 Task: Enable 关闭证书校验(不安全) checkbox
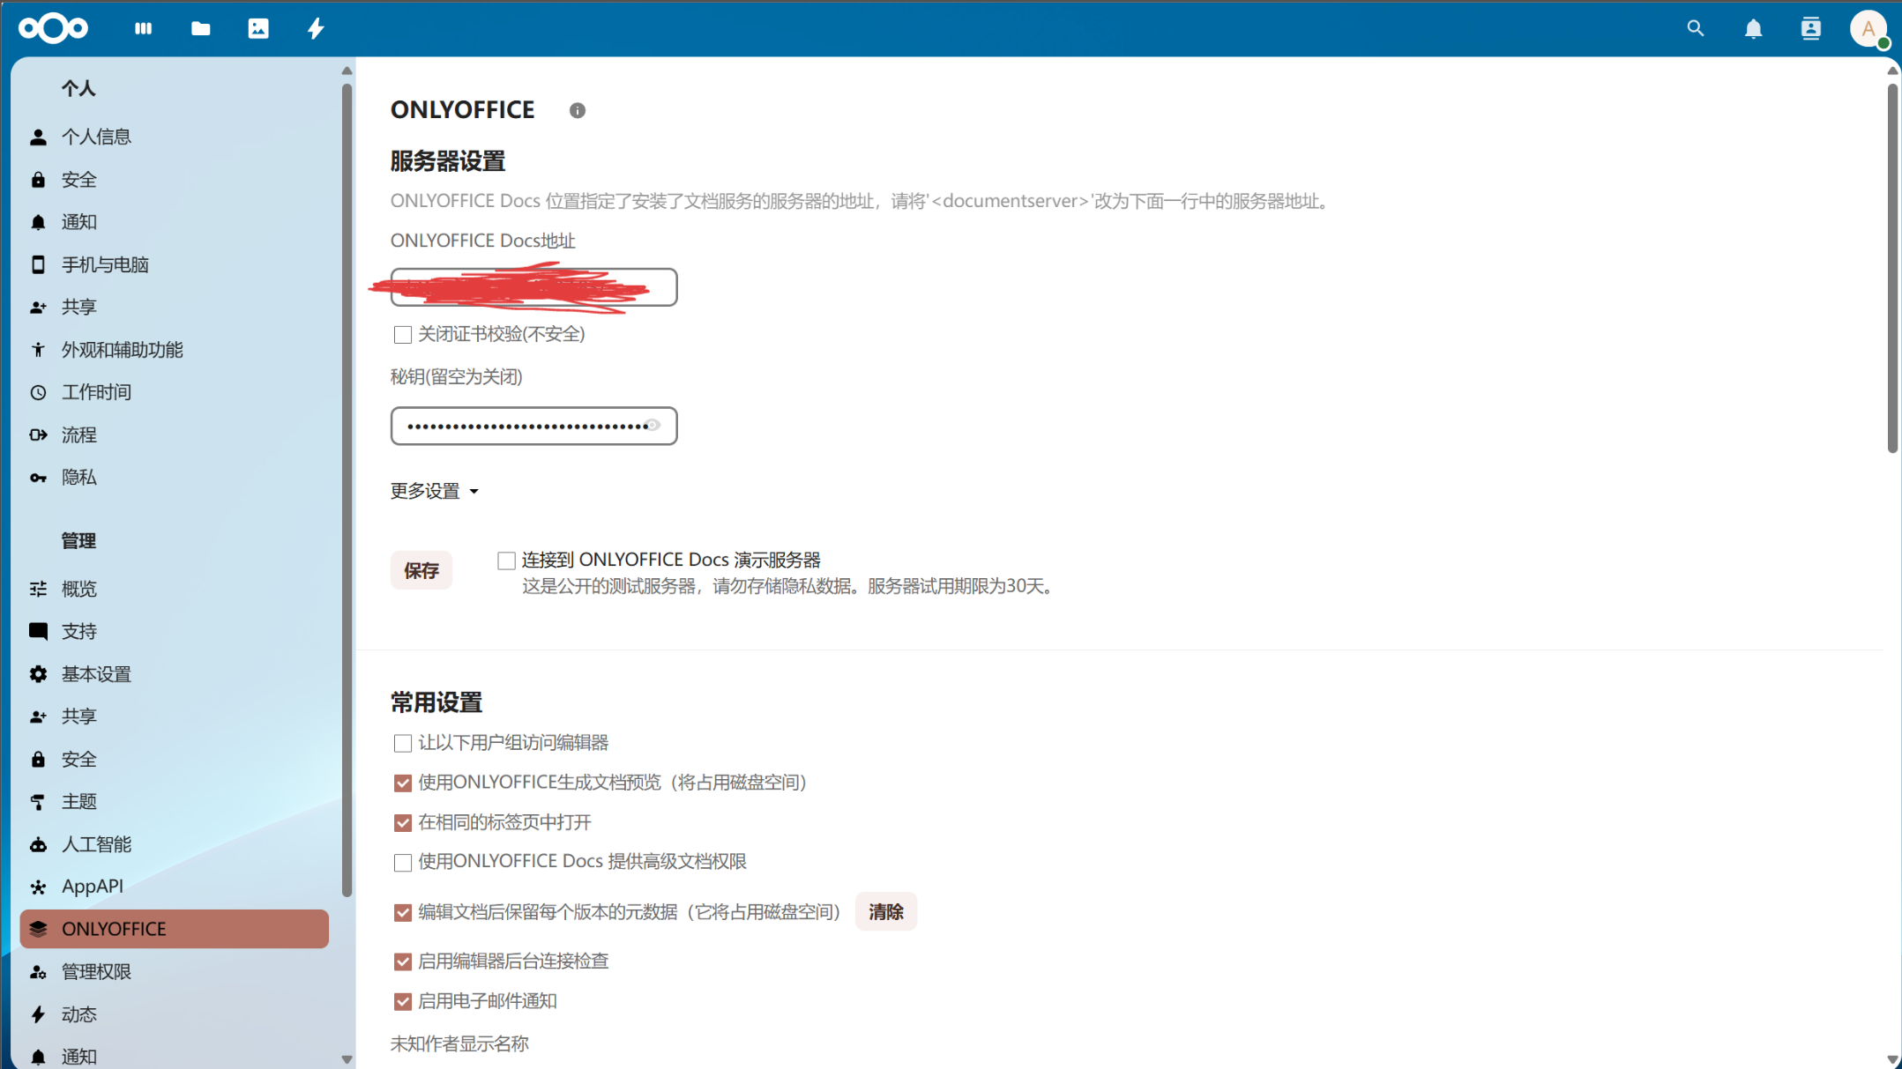tap(403, 334)
